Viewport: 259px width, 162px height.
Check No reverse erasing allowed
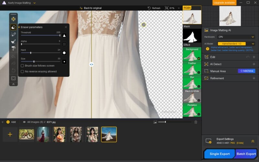(22, 71)
